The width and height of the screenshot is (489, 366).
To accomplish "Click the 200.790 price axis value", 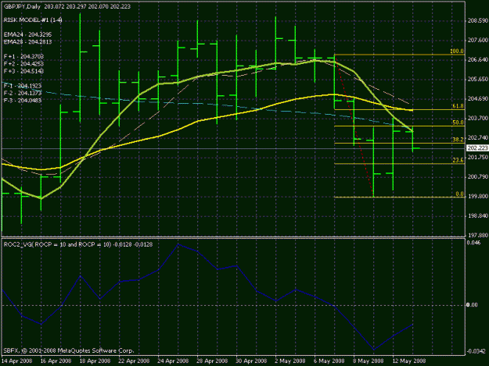I will coord(477,177).
